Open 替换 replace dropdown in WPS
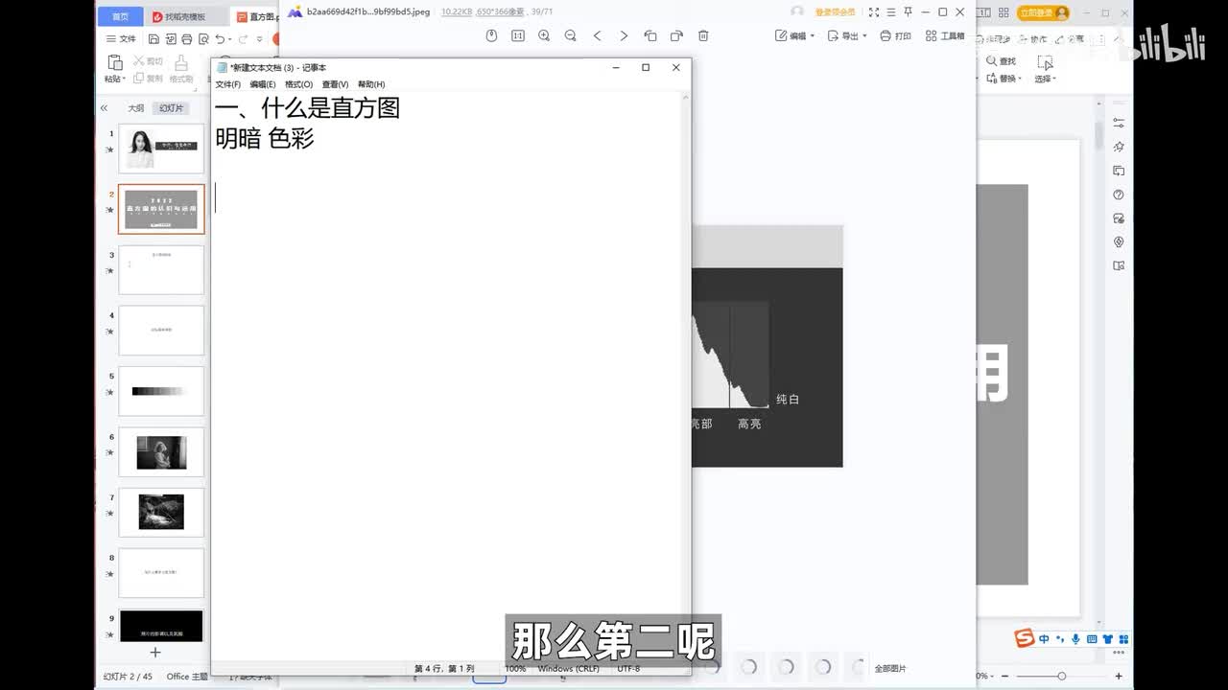 click(x=1004, y=79)
